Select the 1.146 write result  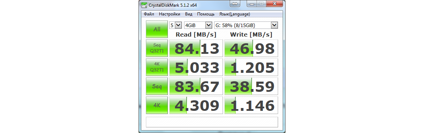(251, 105)
